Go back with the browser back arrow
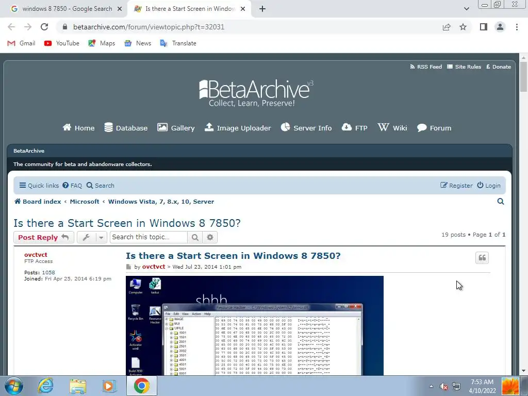This screenshot has height=396, width=528. pyautogui.click(x=11, y=27)
